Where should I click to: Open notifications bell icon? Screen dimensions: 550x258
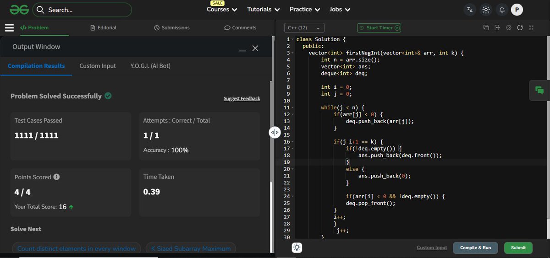502,10
